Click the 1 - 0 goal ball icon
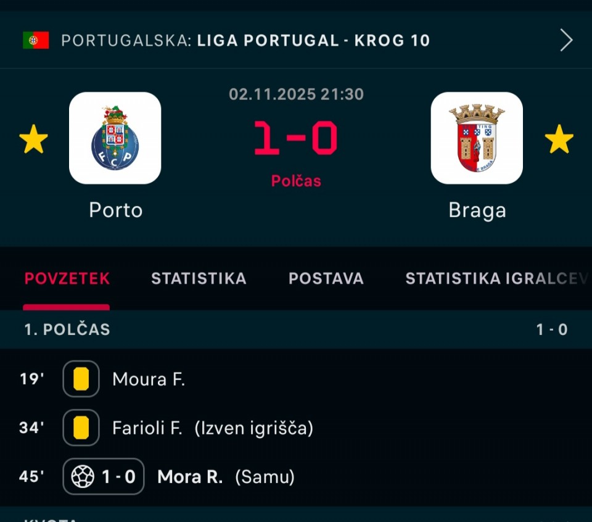The height and width of the screenshot is (522, 592). (x=83, y=476)
